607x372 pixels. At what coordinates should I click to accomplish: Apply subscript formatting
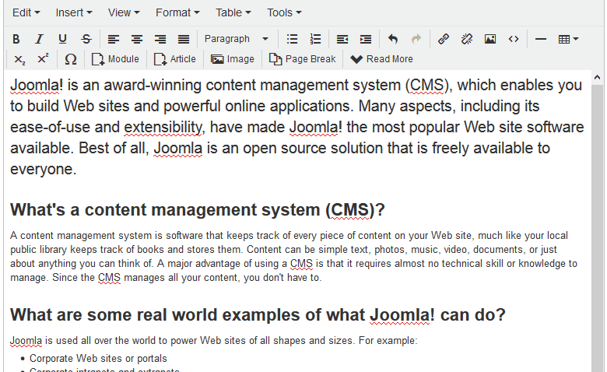coord(19,59)
